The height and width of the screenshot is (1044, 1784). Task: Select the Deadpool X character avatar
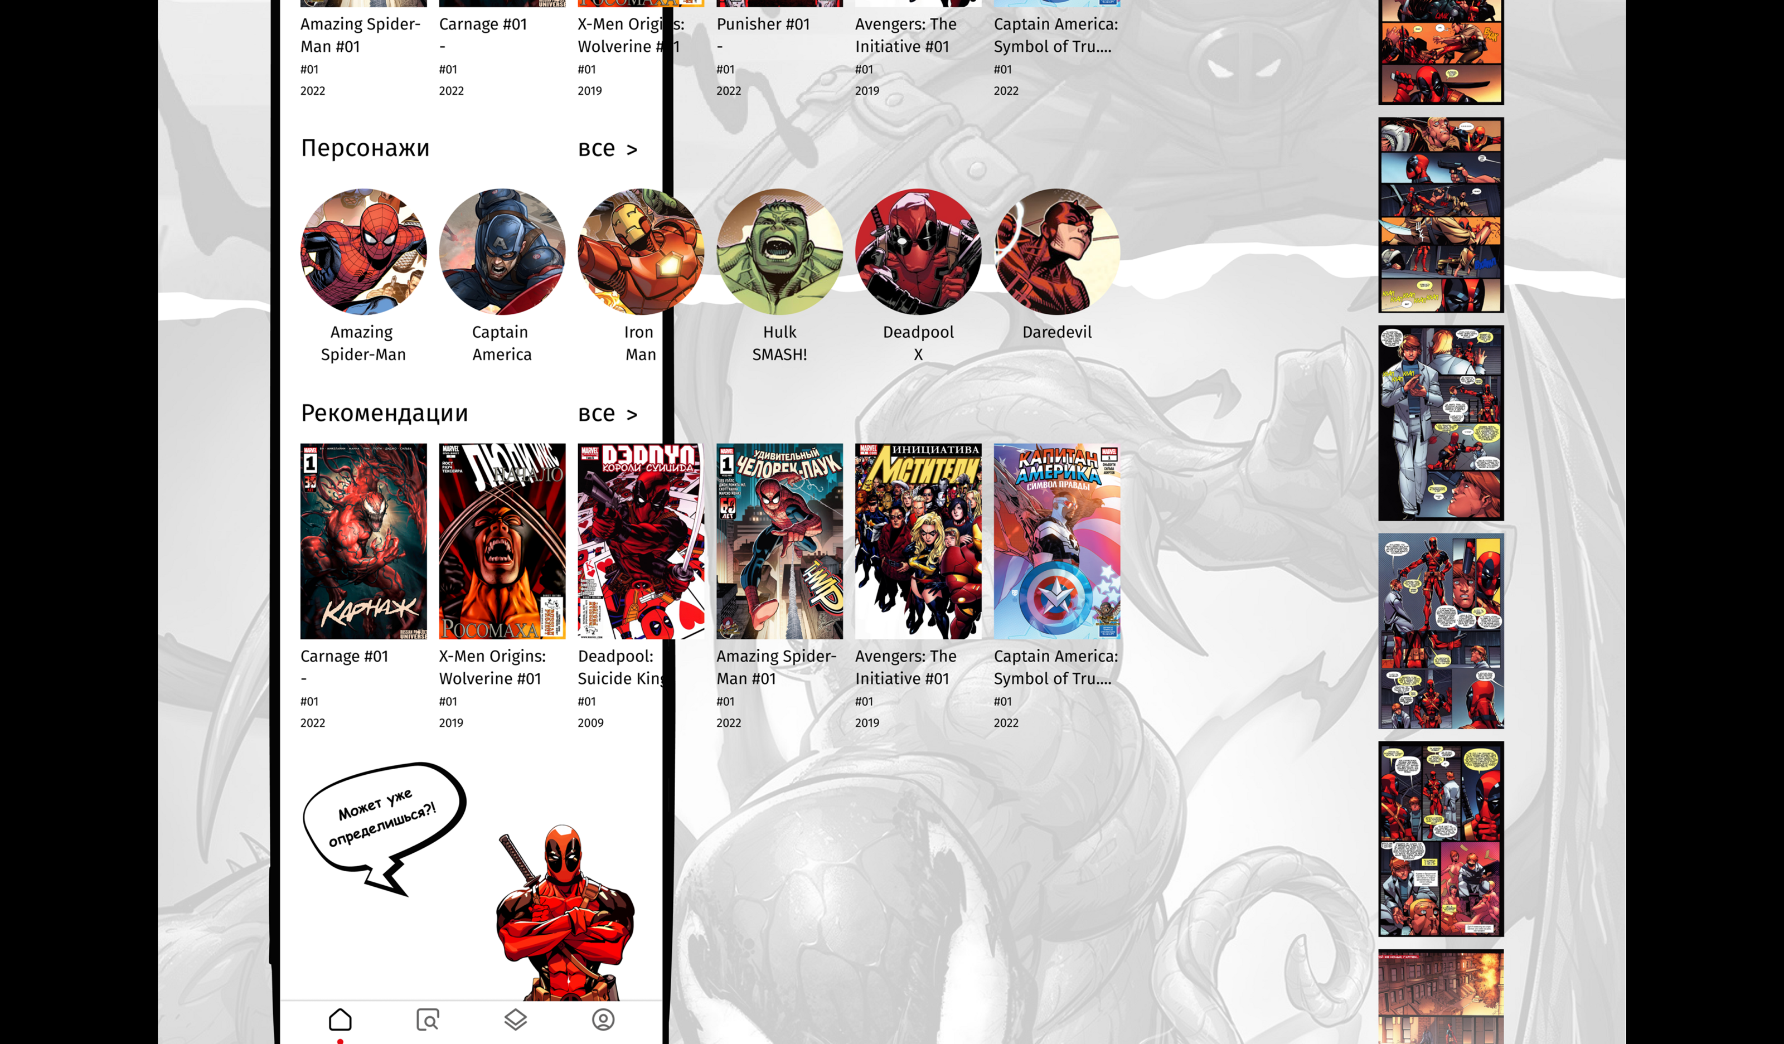click(x=918, y=251)
